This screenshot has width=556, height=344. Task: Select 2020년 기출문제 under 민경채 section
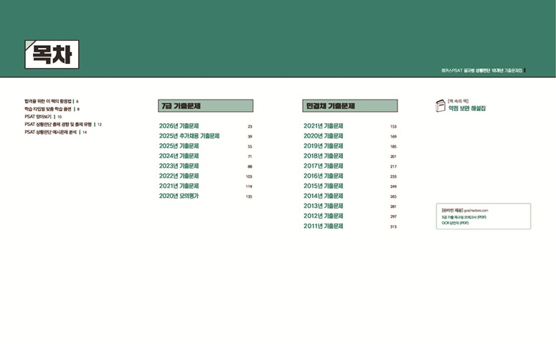[323, 135]
